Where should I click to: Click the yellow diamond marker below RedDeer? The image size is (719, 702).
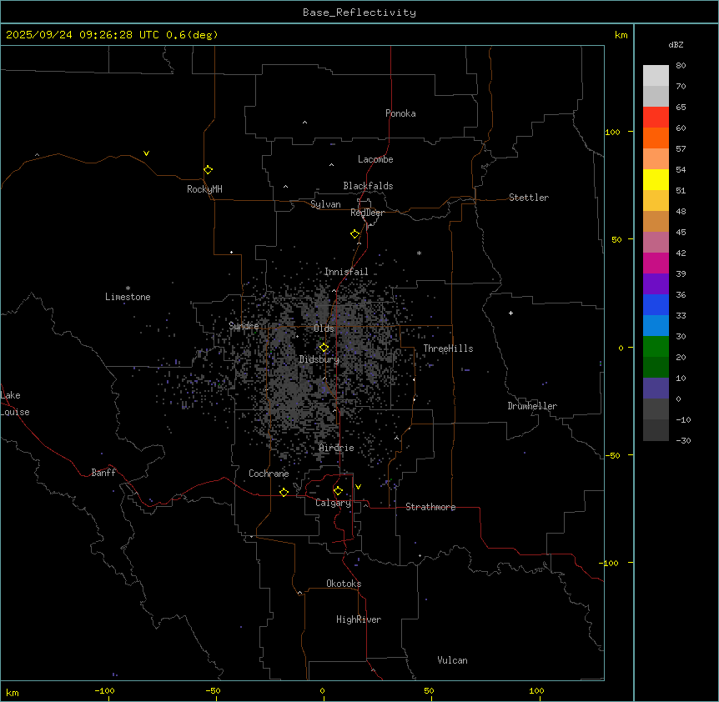pyautogui.click(x=354, y=234)
